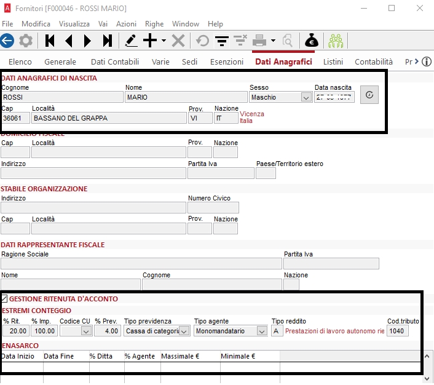Click the blue back arrow icon
The width and height of the screenshot is (434, 385).
7,41
